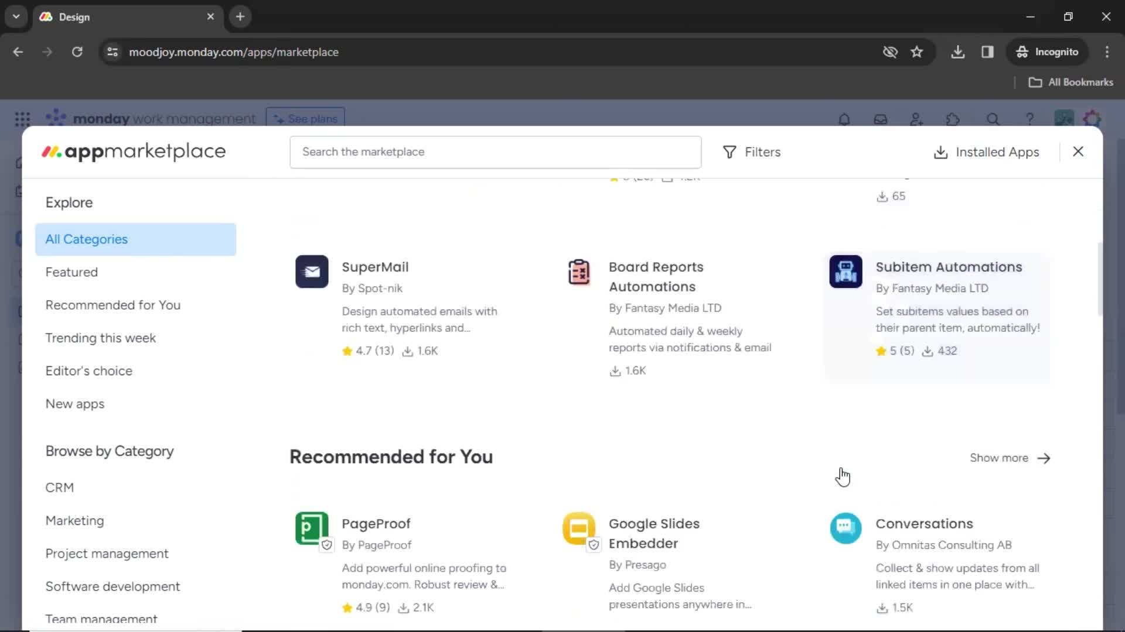Close the app marketplace dialog
The height and width of the screenshot is (632, 1125).
(x=1078, y=152)
